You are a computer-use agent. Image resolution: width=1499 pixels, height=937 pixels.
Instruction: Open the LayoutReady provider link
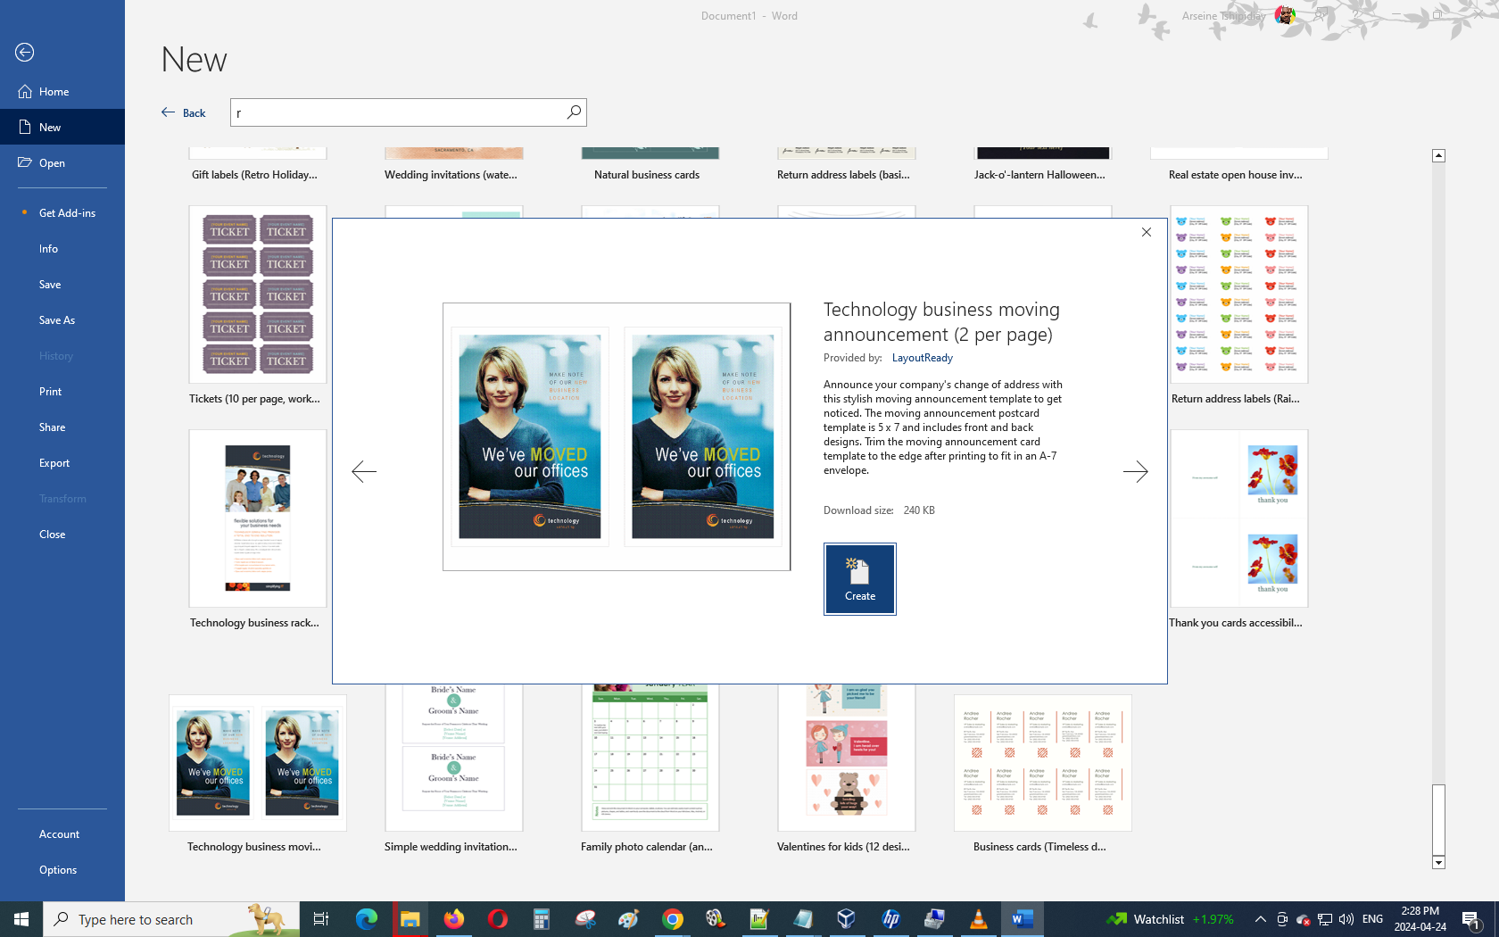click(922, 358)
